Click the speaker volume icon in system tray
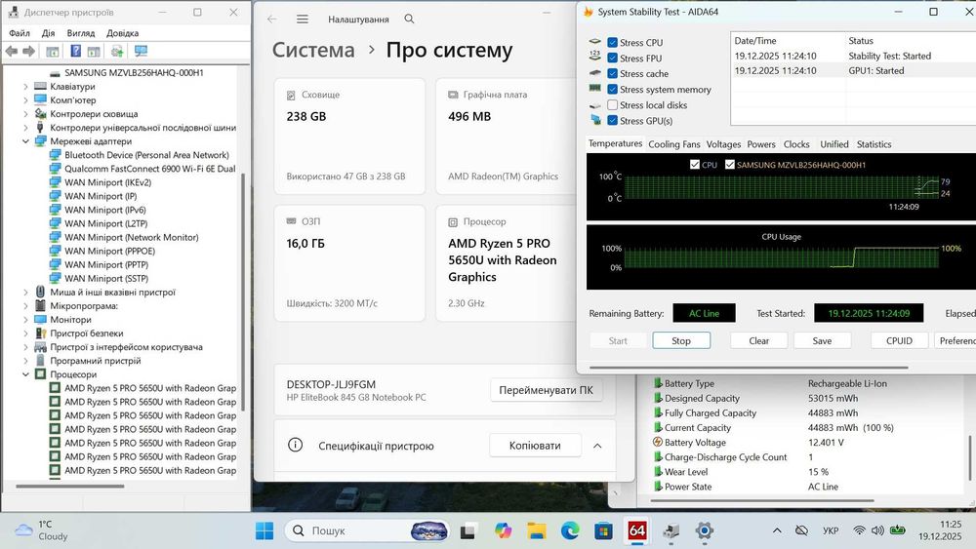This screenshot has width=976, height=549. (877, 530)
